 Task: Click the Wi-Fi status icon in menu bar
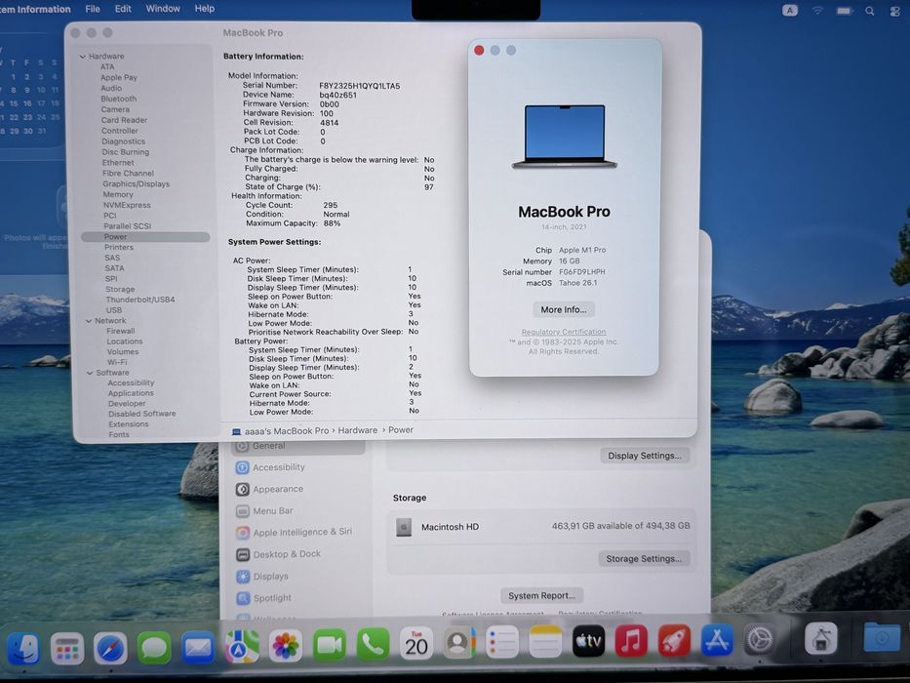pyautogui.click(x=817, y=11)
